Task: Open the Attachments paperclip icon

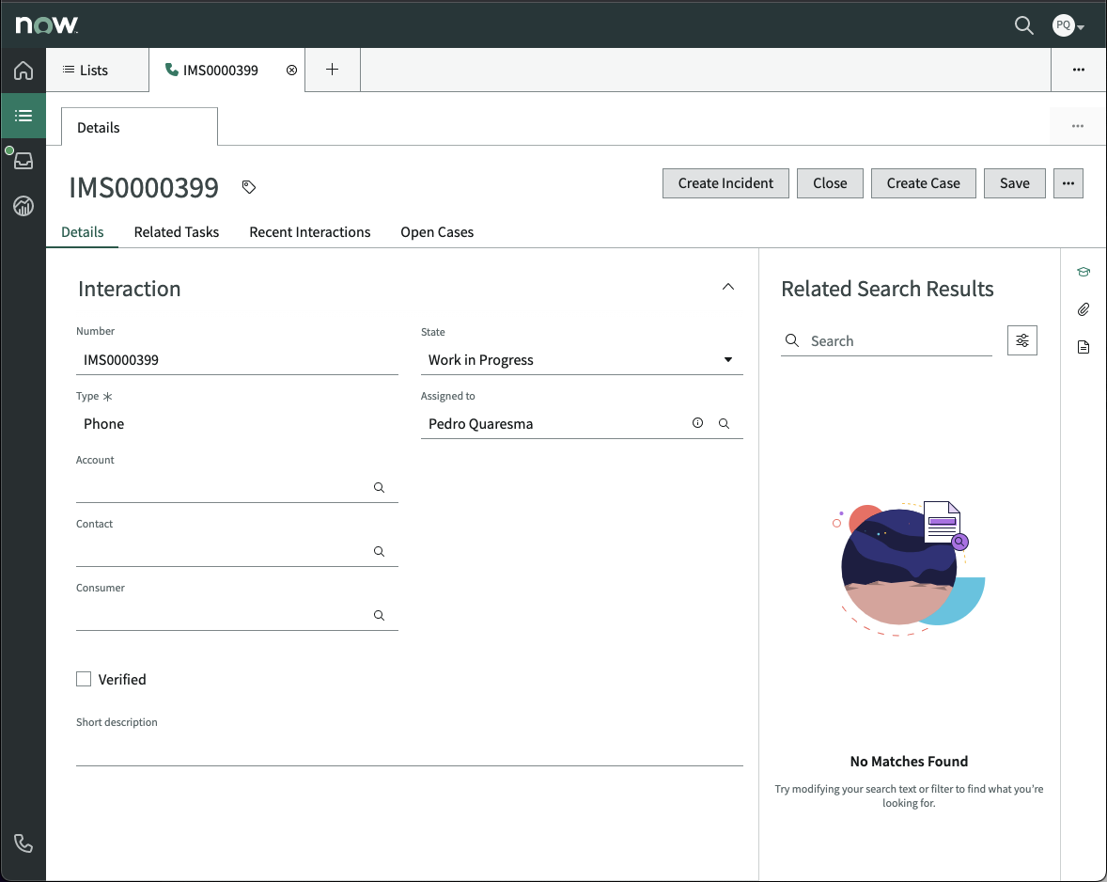Action: click(x=1084, y=309)
